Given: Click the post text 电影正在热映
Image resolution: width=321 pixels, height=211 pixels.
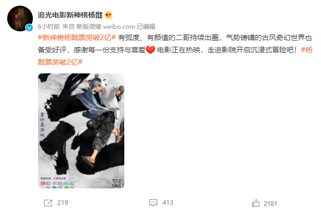Looking at the screenshot, I should [x=179, y=50].
